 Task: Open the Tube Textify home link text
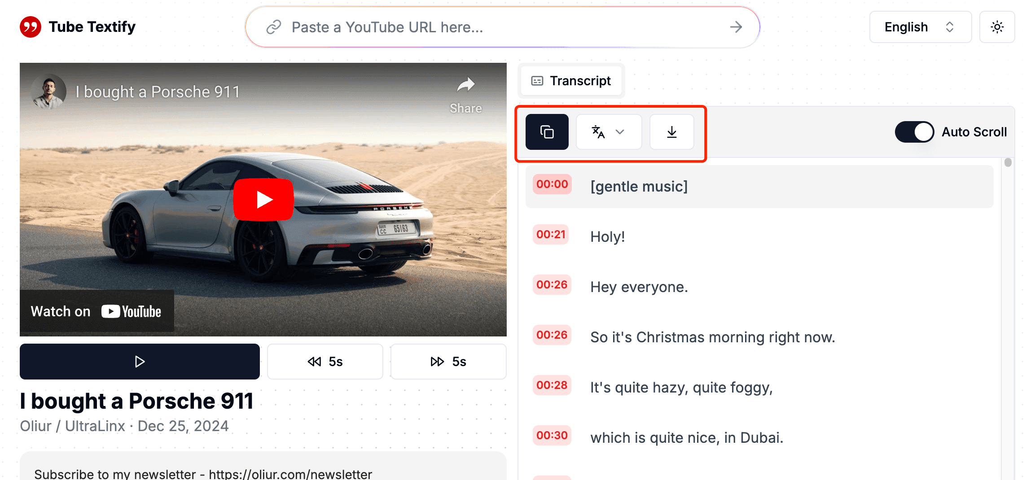point(92,27)
